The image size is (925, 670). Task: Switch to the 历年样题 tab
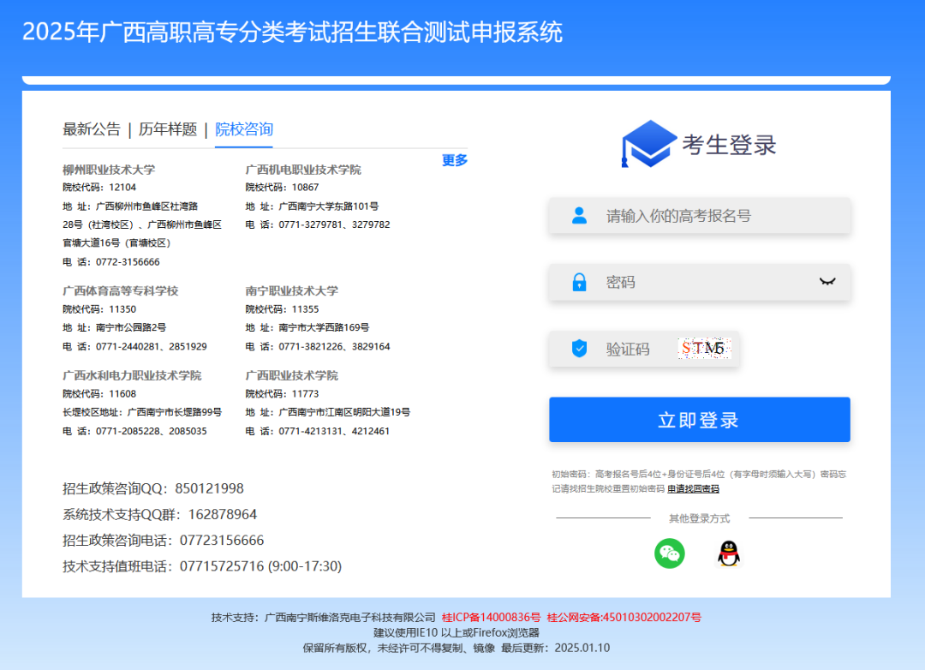(168, 129)
